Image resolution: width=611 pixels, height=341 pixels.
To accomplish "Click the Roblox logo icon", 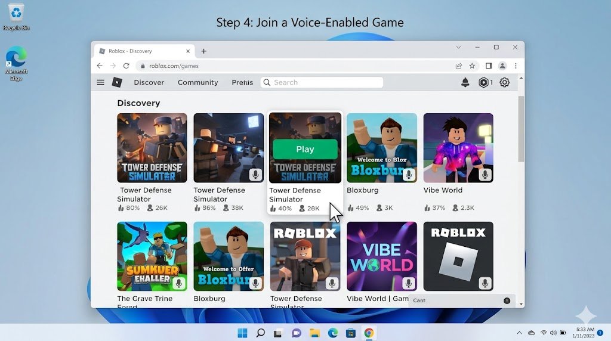I will [x=117, y=82].
